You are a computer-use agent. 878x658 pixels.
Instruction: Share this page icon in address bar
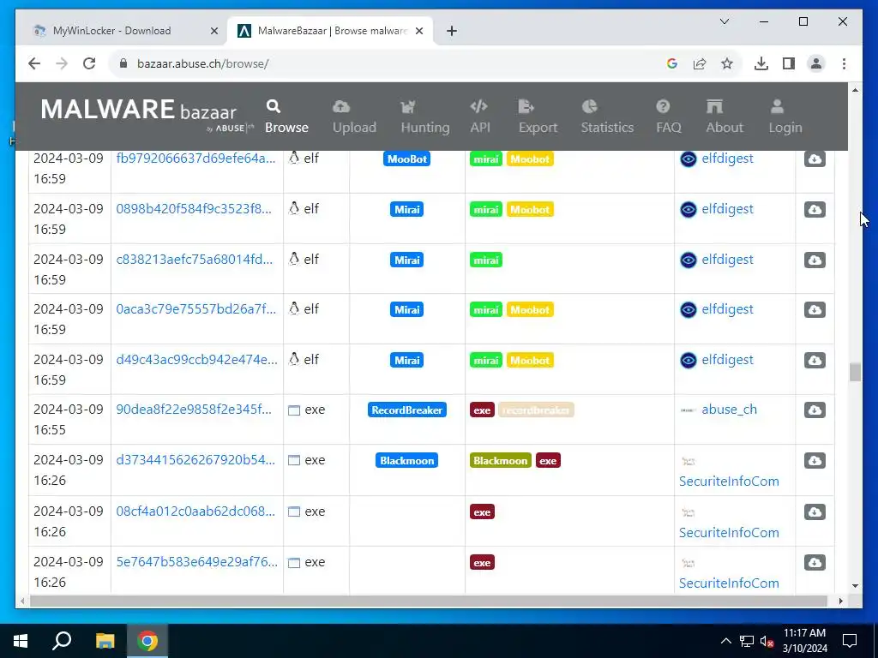[700, 63]
